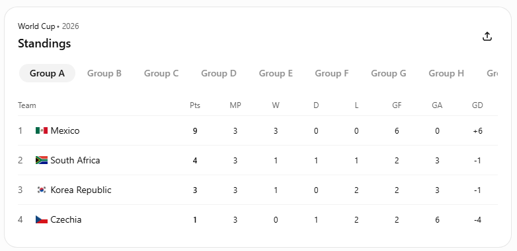Screen dimensions: 517x251
Task: Click the Czechia flag icon
Action: click(42, 219)
